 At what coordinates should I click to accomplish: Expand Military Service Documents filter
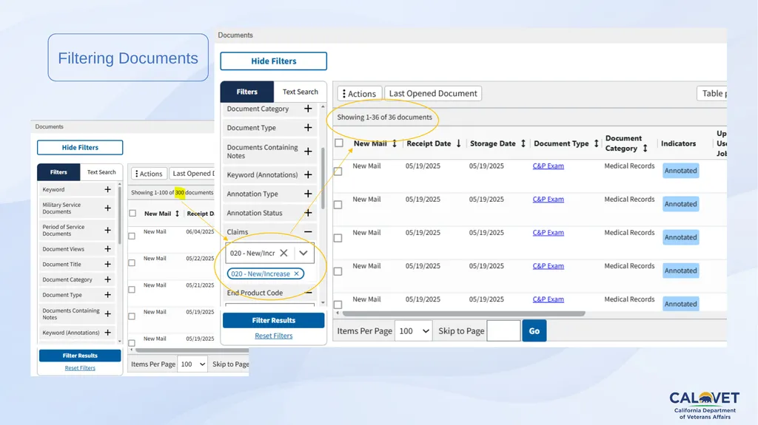coord(108,208)
